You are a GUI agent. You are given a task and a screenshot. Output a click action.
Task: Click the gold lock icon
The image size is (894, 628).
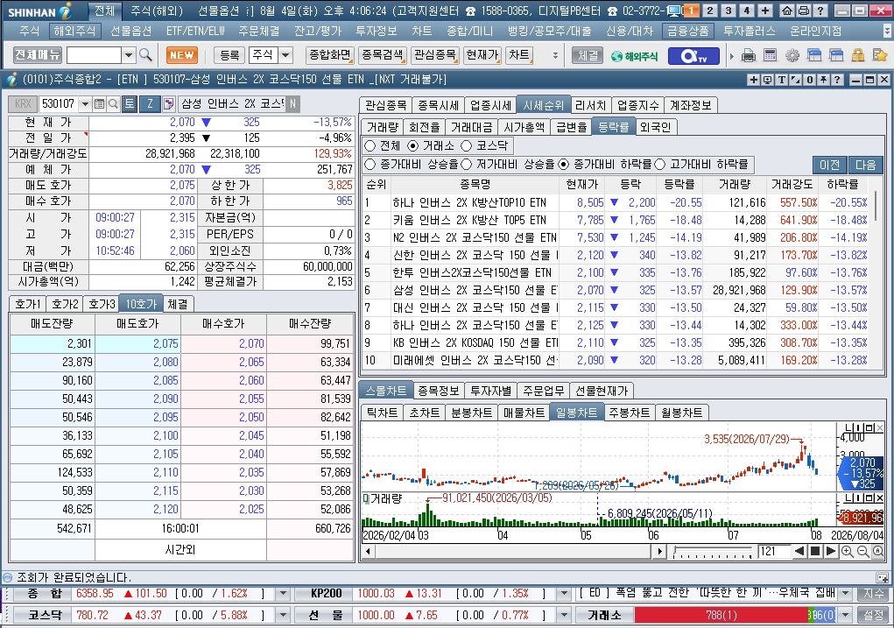(x=858, y=55)
